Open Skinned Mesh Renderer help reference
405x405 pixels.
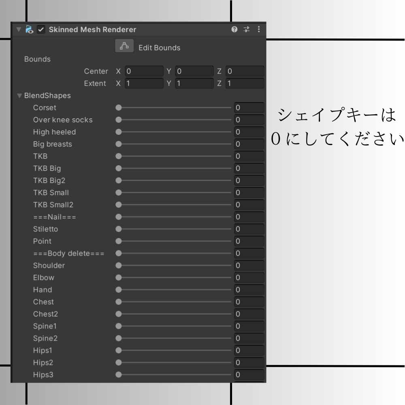point(234,29)
